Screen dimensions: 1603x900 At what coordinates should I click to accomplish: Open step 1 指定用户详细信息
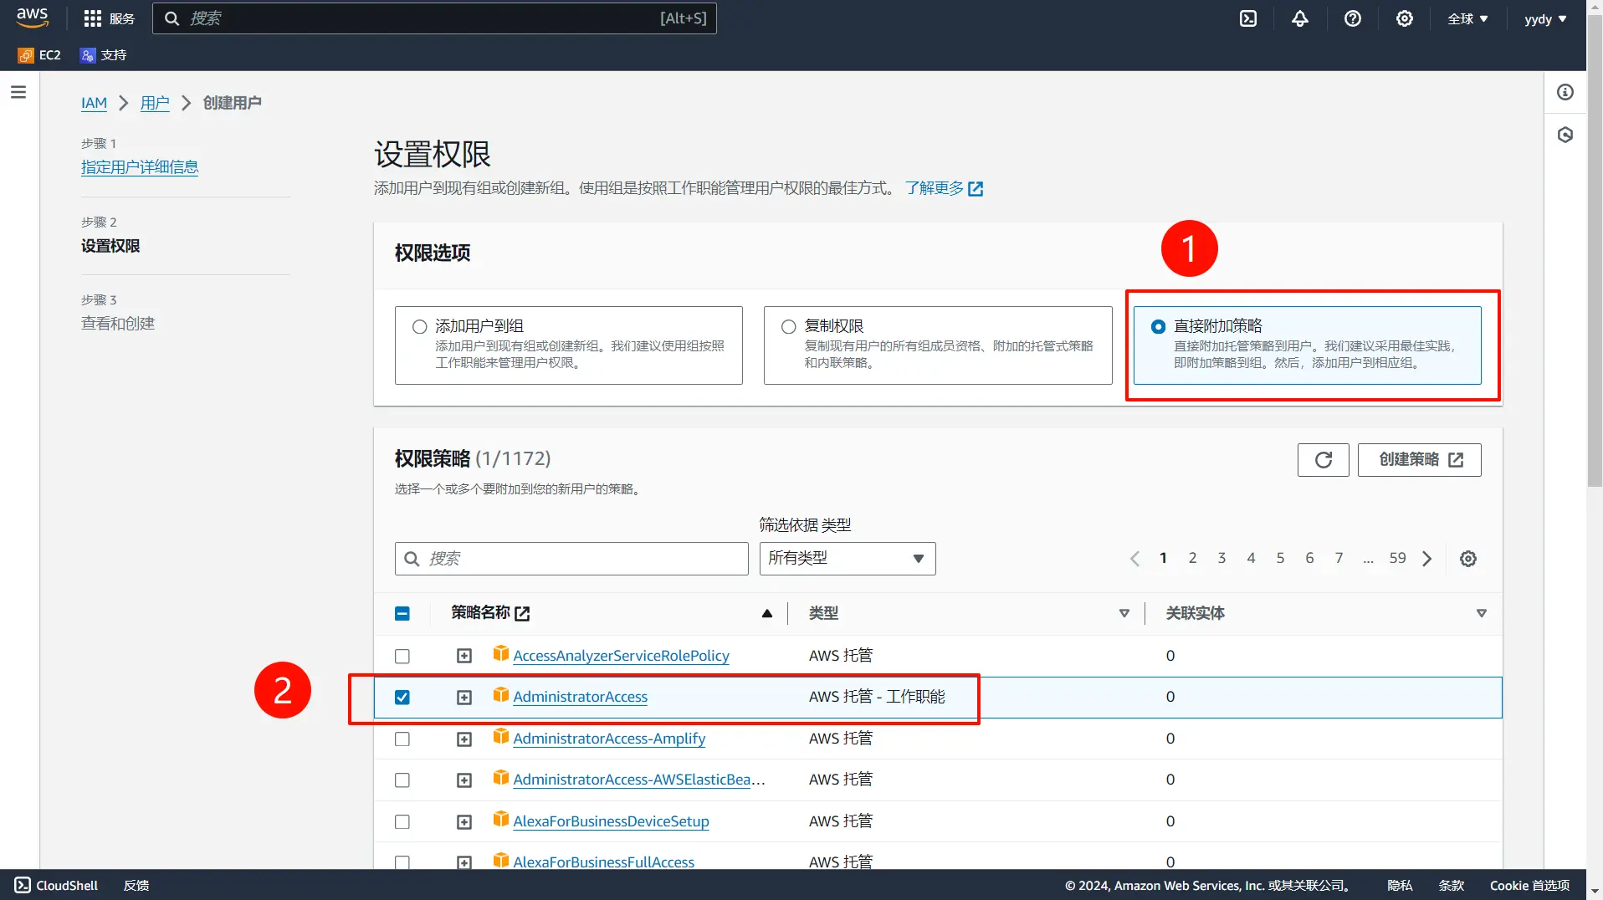(x=140, y=167)
